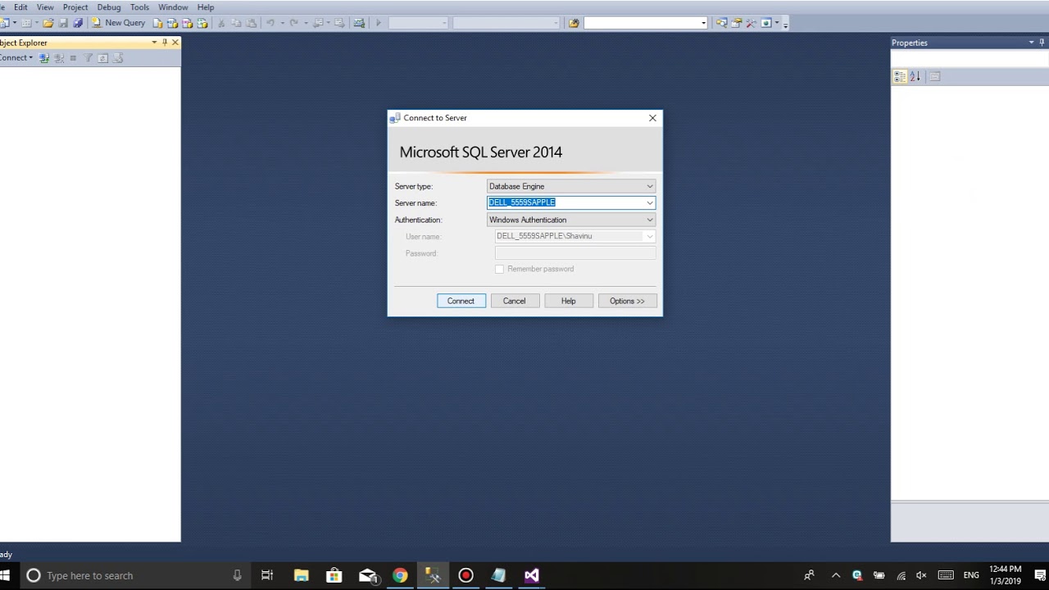Close the Object Explorer panel
This screenshot has width=1049, height=590.
pos(175,43)
